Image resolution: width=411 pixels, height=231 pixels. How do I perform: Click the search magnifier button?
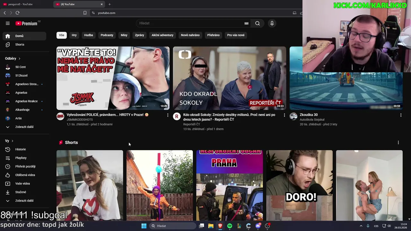tap(258, 23)
